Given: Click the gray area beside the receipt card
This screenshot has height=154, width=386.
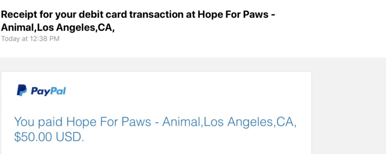Looking at the screenshot, I should click(348, 106).
